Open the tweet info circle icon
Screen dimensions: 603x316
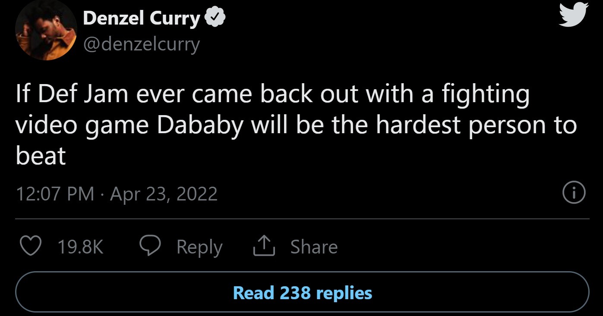tap(575, 193)
